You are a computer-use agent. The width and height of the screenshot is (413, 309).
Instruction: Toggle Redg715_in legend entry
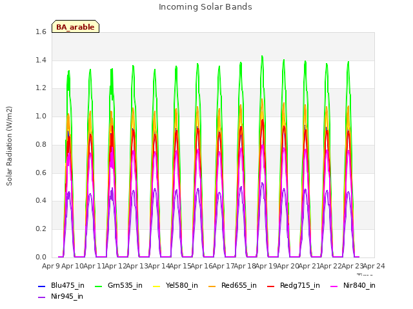pyautogui.click(x=294, y=286)
